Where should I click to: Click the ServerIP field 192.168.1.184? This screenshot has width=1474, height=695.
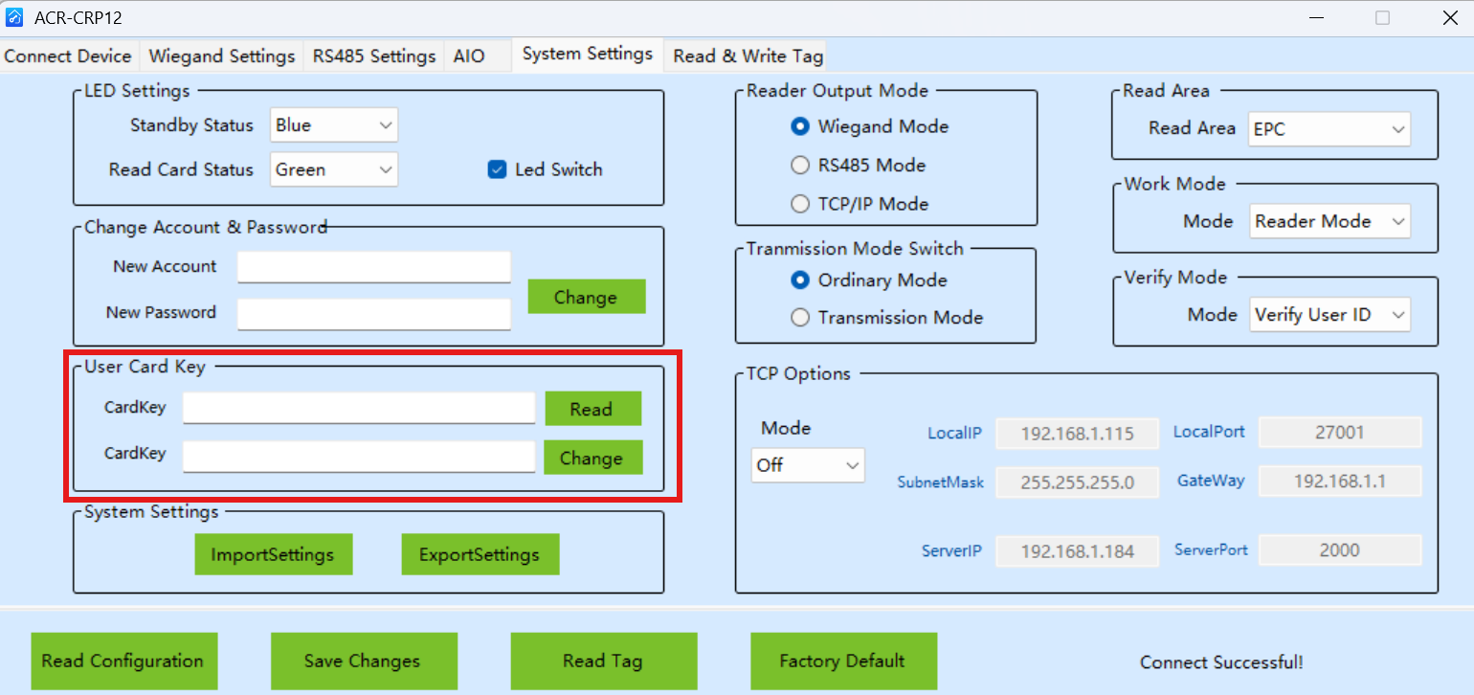pos(1077,551)
